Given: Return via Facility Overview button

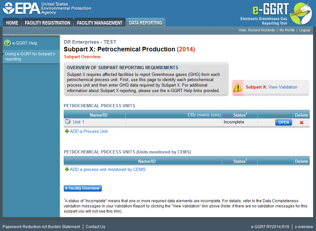Looking at the screenshot, I should (x=82, y=188).
